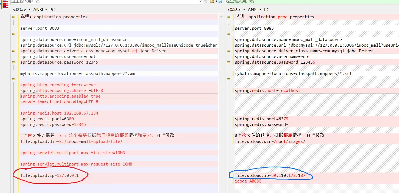Viewport: 399px width, 193px height.
Task: Expand the left file path history dropdown
Action: point(200,2)
